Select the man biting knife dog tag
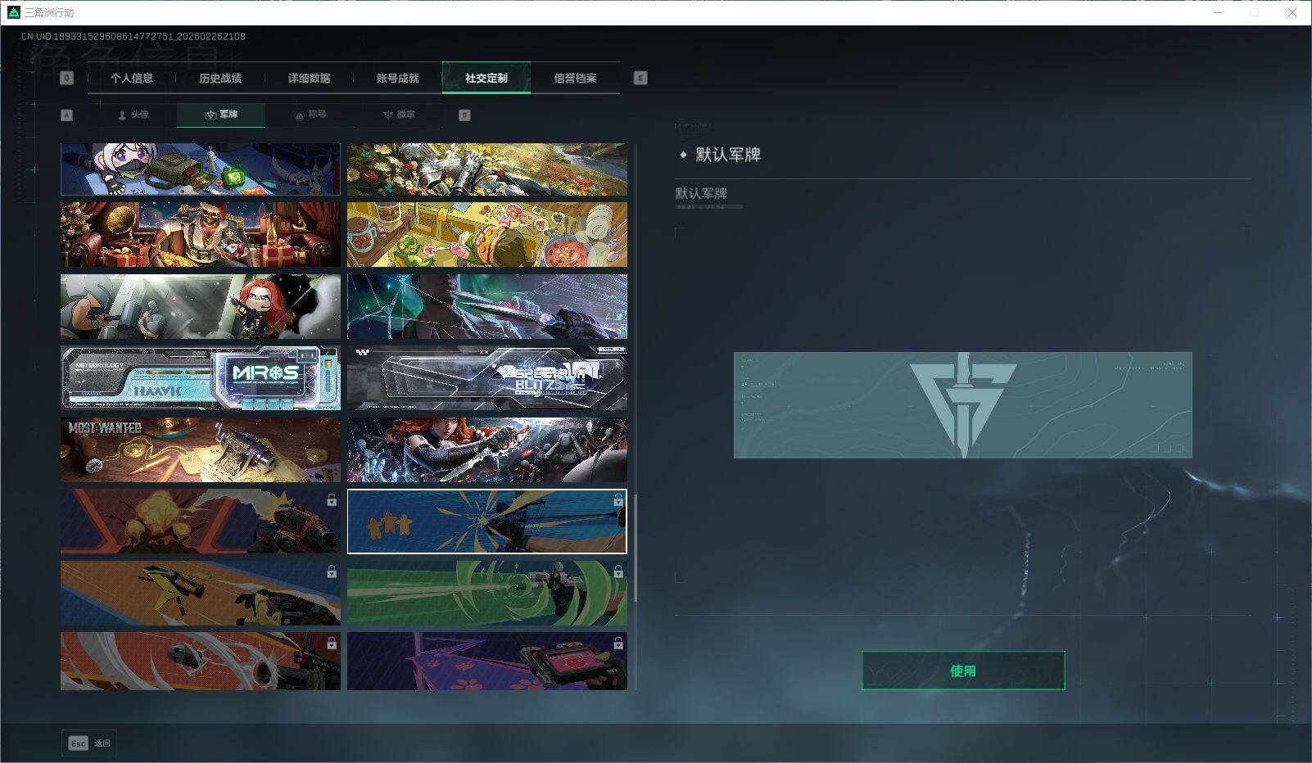 point(487,307)
